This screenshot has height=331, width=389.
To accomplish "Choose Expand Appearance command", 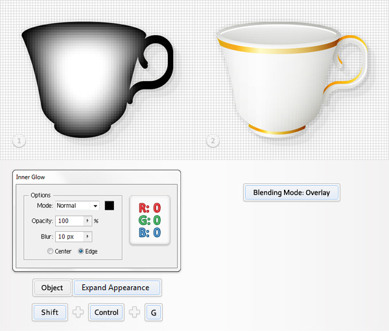I will point(117,288).
